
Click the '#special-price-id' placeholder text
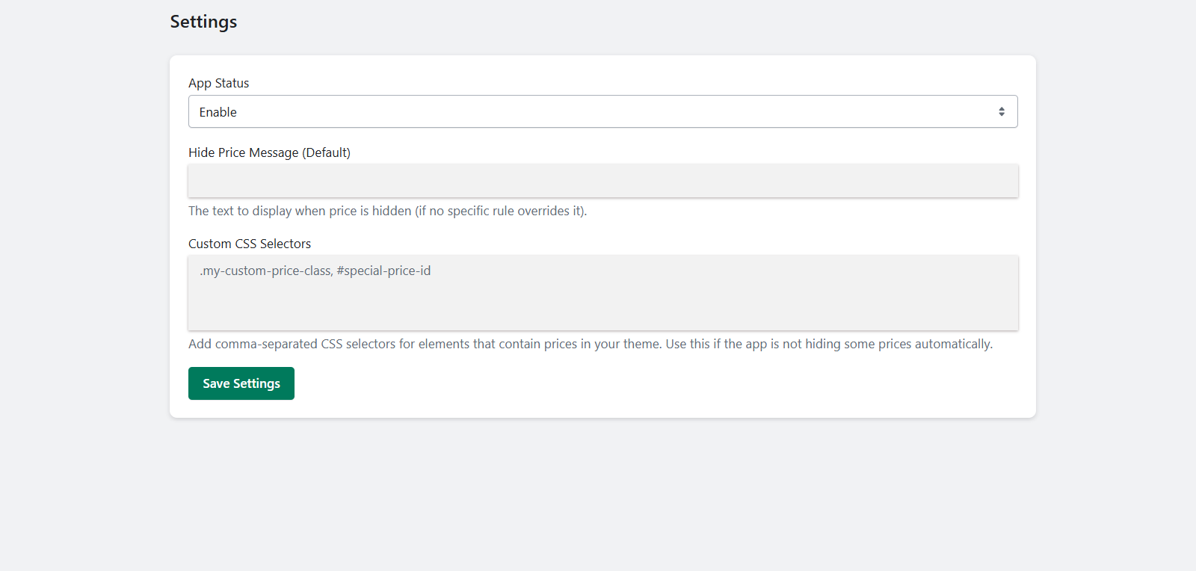[x=383, y=271]
